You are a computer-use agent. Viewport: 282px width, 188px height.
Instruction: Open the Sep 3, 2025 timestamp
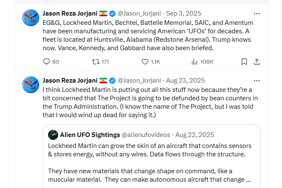[184, 13]
